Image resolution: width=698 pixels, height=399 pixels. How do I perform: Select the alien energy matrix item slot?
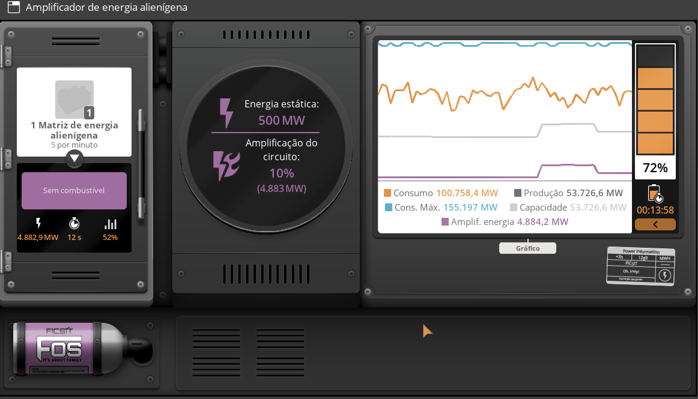[74, 100]
